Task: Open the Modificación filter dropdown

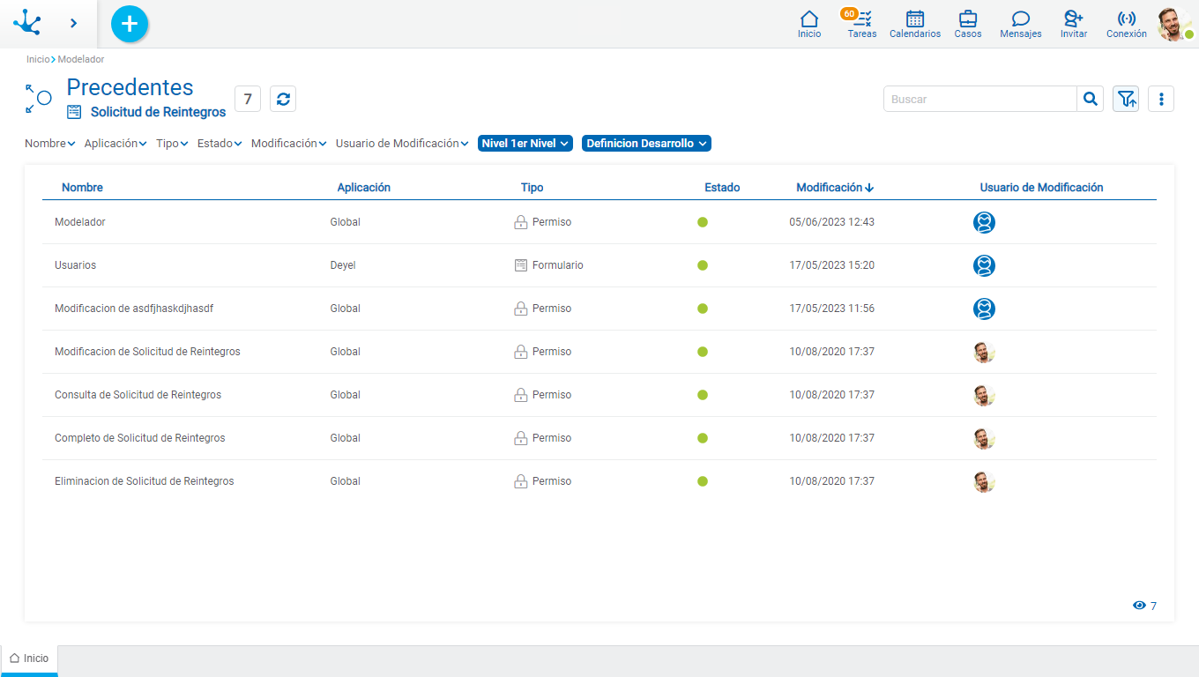Action: point(289,143)
